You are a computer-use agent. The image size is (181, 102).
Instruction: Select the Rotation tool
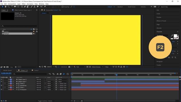pyautogui.click(x=12, y=7)
